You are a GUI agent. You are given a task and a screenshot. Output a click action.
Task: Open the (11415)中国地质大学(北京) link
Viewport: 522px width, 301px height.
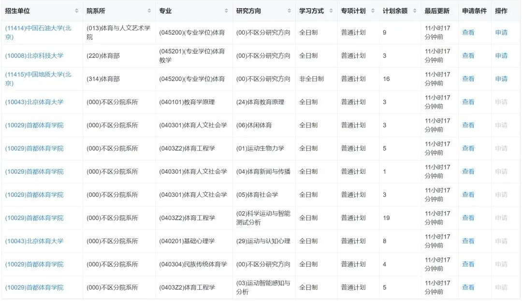(x=38, y=79)
